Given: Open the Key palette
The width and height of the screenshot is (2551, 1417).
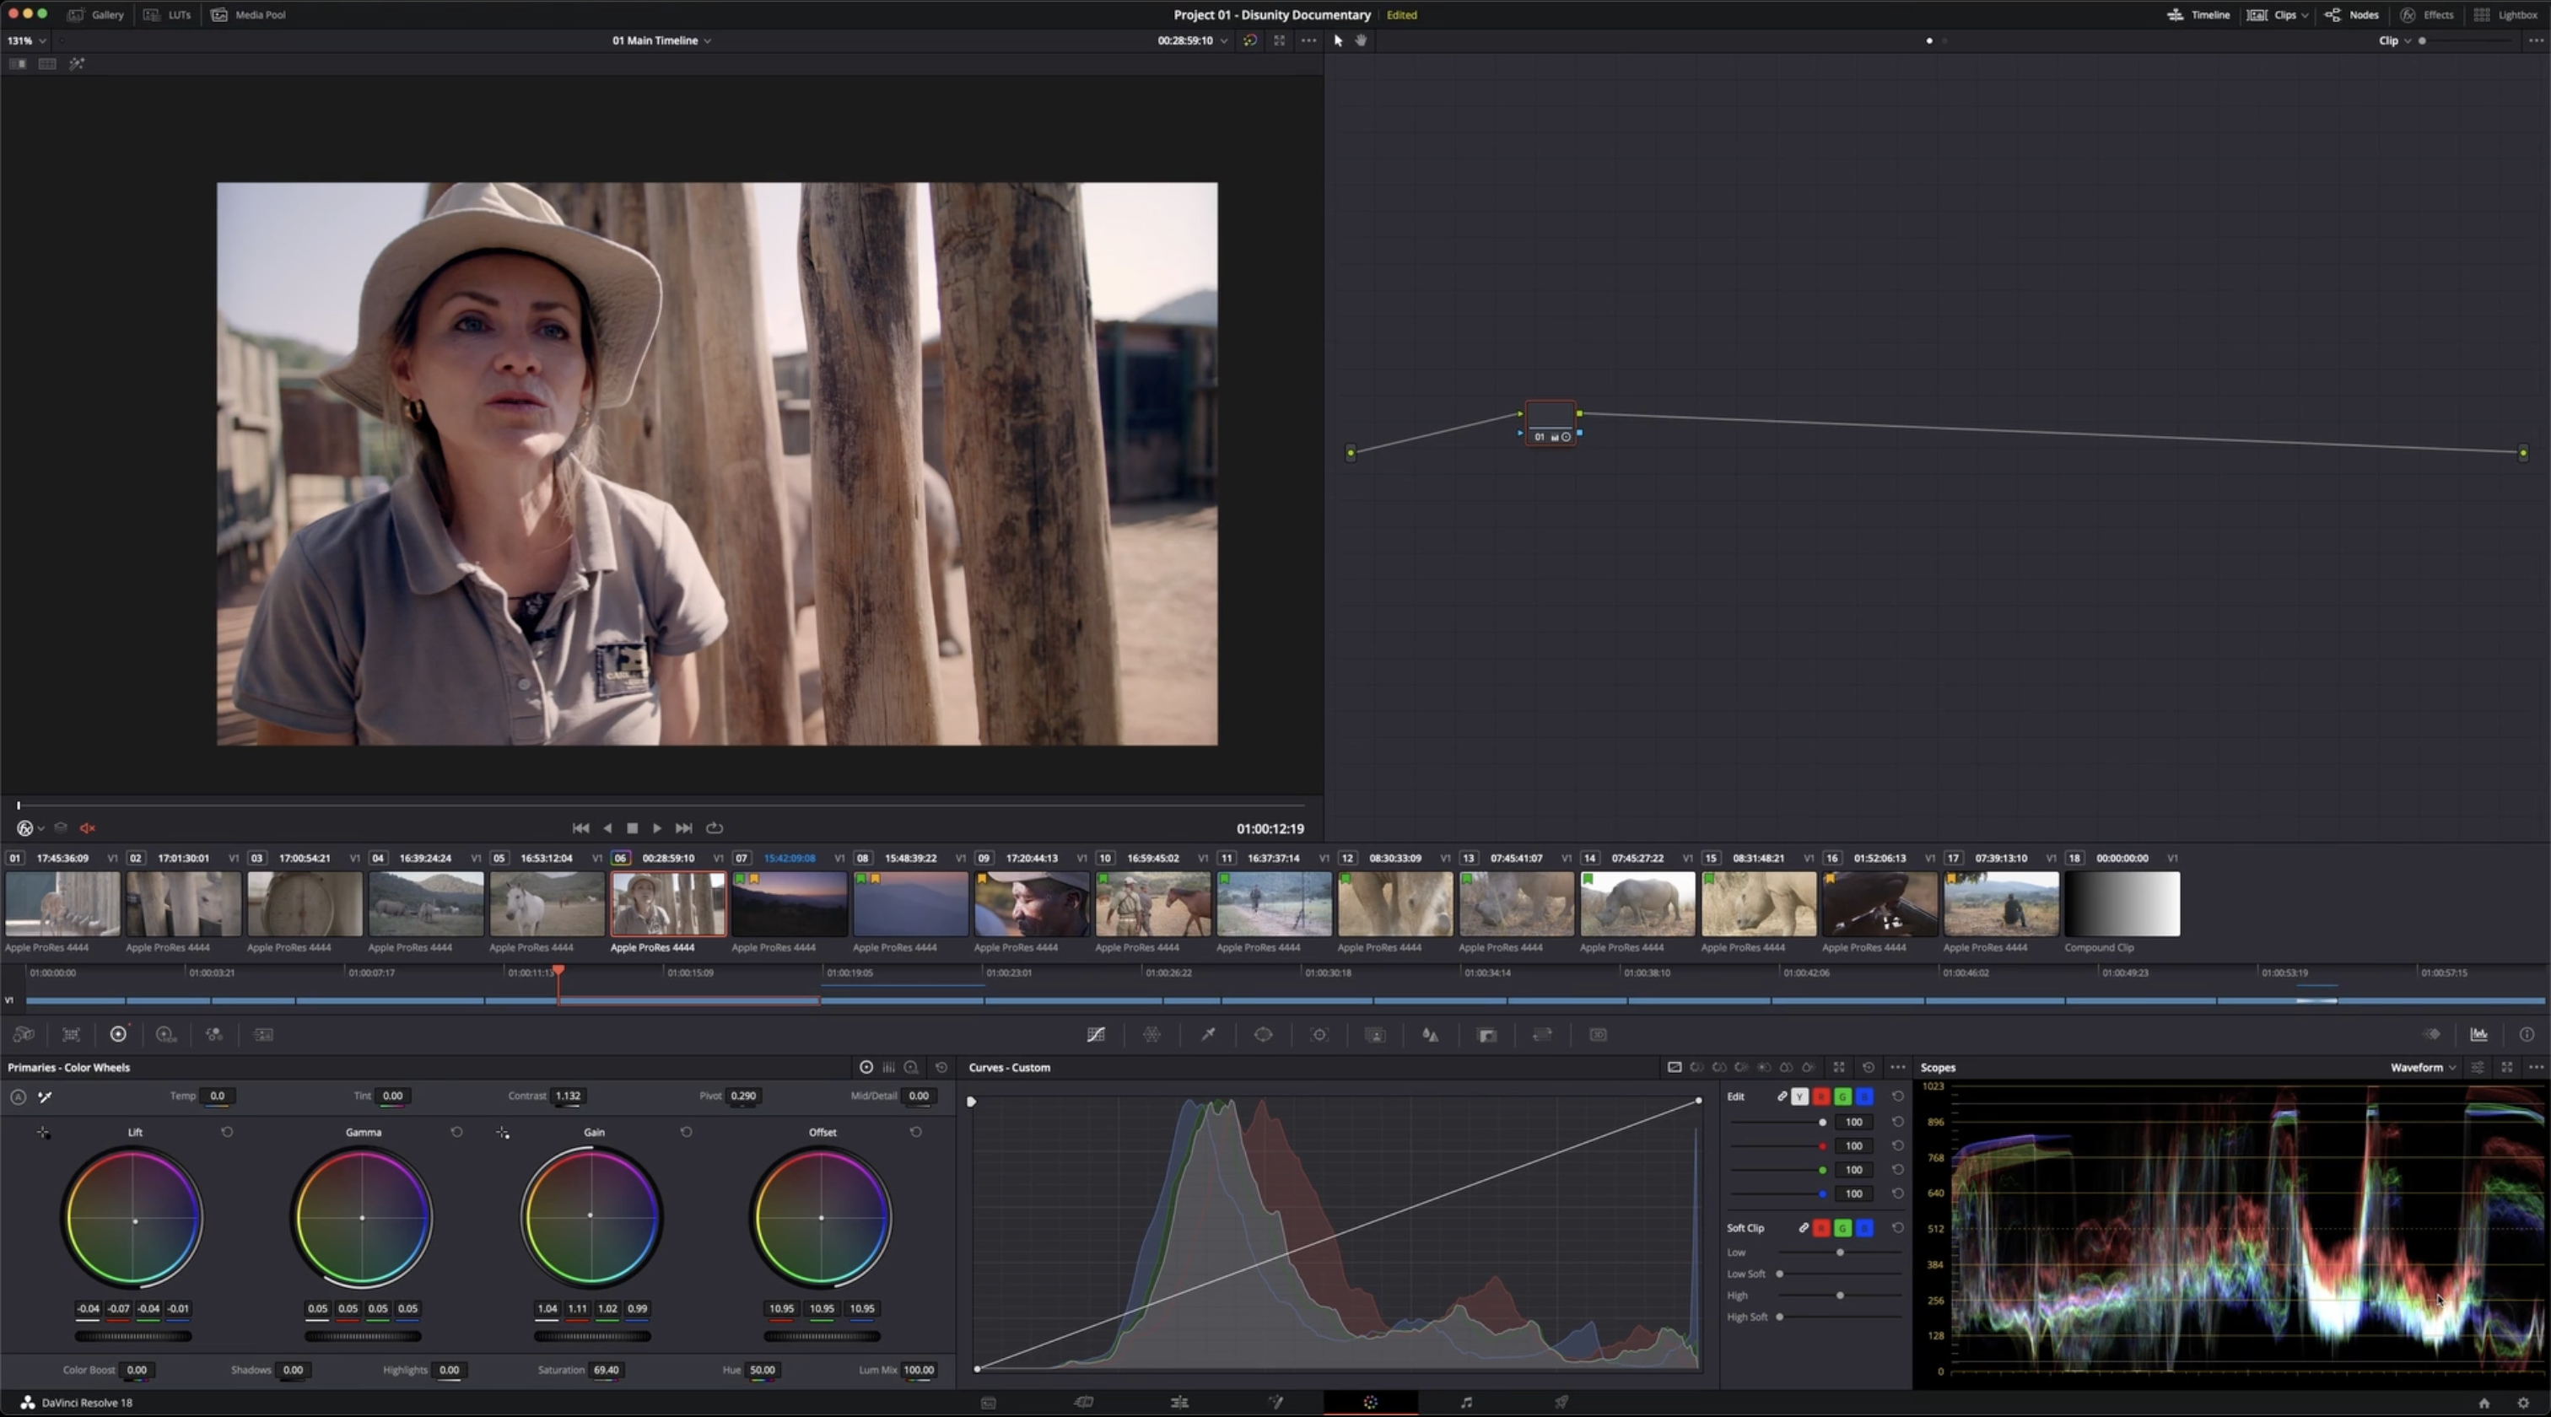Looking at the screenshot, I should [x=1486, y=1035].
